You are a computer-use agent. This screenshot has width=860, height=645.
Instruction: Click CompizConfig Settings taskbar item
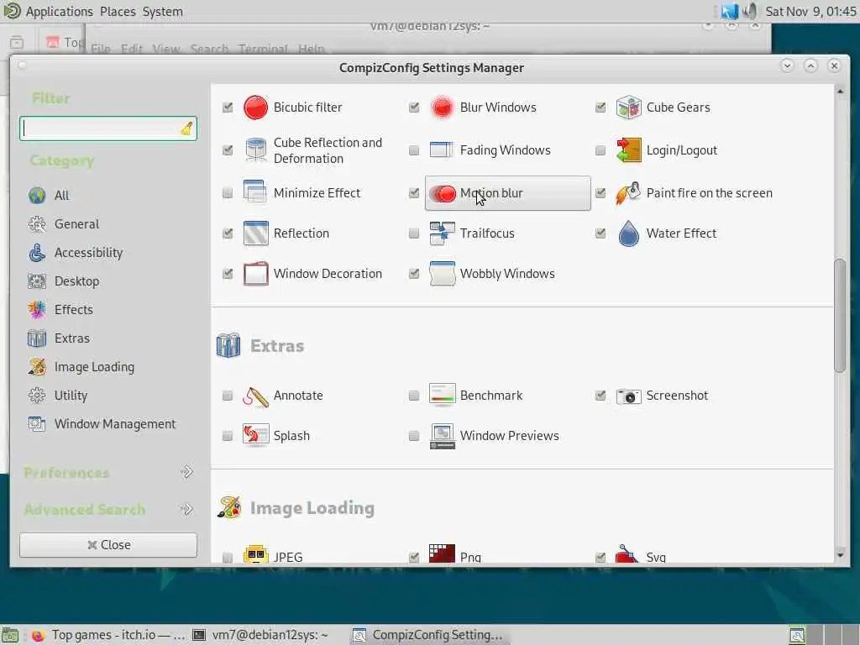coord(427,635)
